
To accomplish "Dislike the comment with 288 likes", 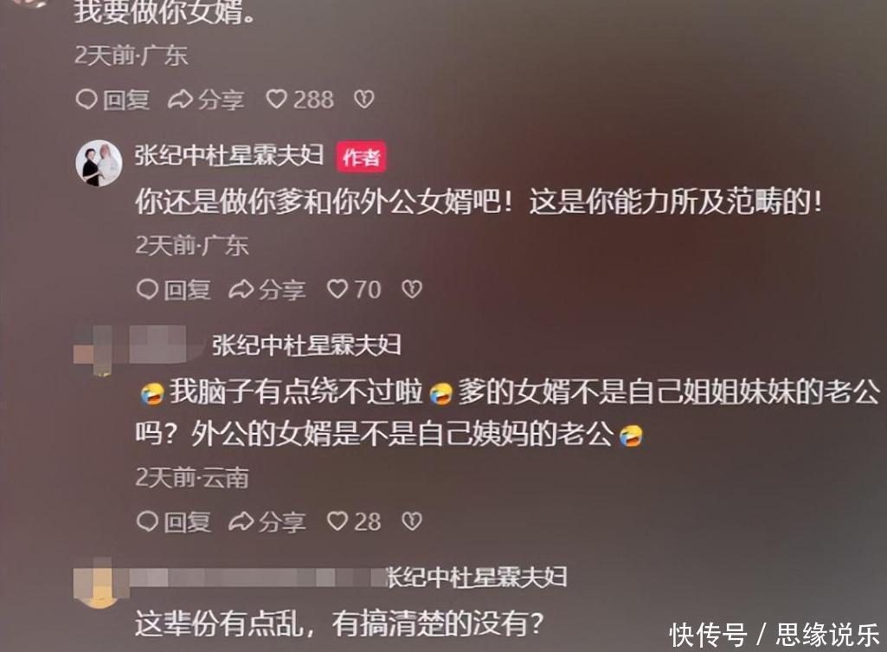I will [363, 100].
